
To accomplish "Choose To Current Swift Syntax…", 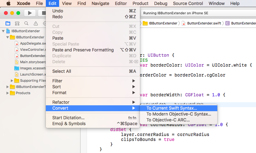I will [179, 108].
